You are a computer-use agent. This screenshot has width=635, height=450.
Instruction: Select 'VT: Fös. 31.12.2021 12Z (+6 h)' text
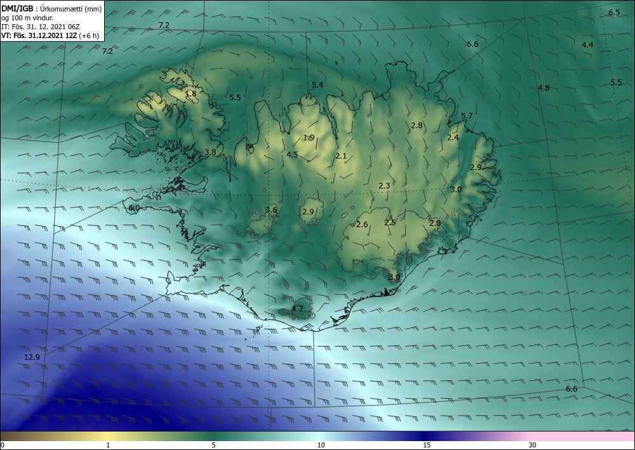click(50, 35)
